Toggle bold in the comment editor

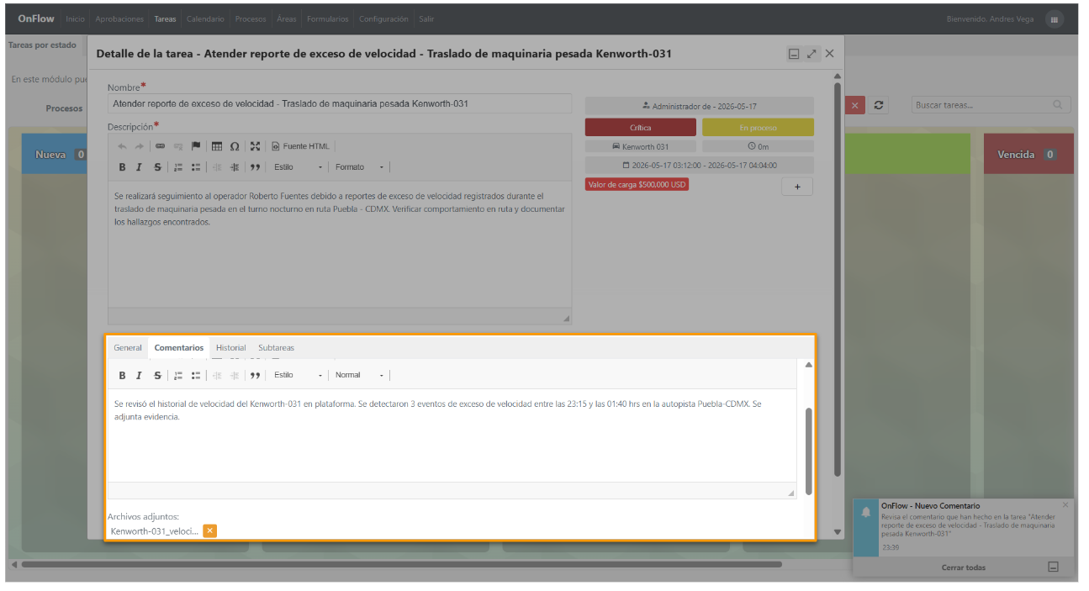122,376
